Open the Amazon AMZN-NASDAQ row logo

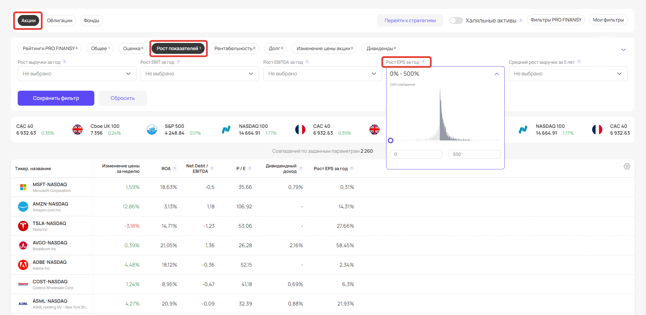(23, 207)
